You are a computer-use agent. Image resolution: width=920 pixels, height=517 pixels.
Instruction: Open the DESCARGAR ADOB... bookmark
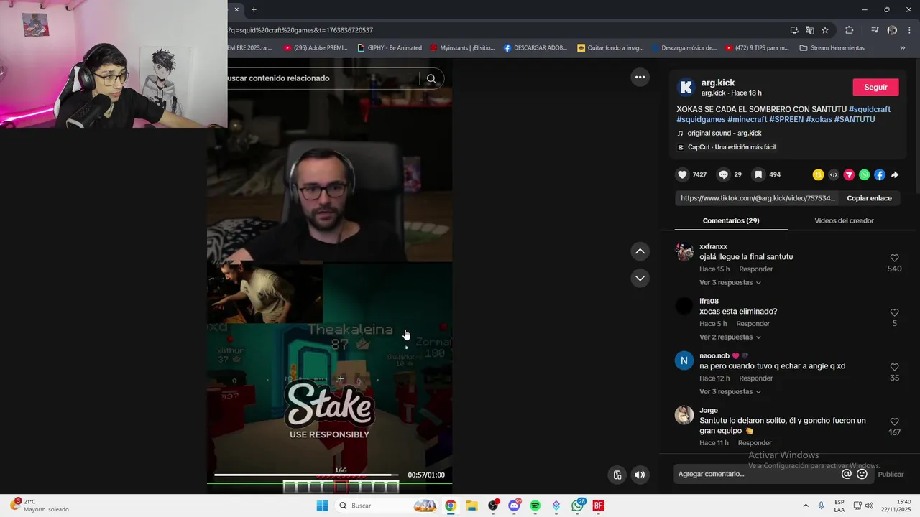535,48
